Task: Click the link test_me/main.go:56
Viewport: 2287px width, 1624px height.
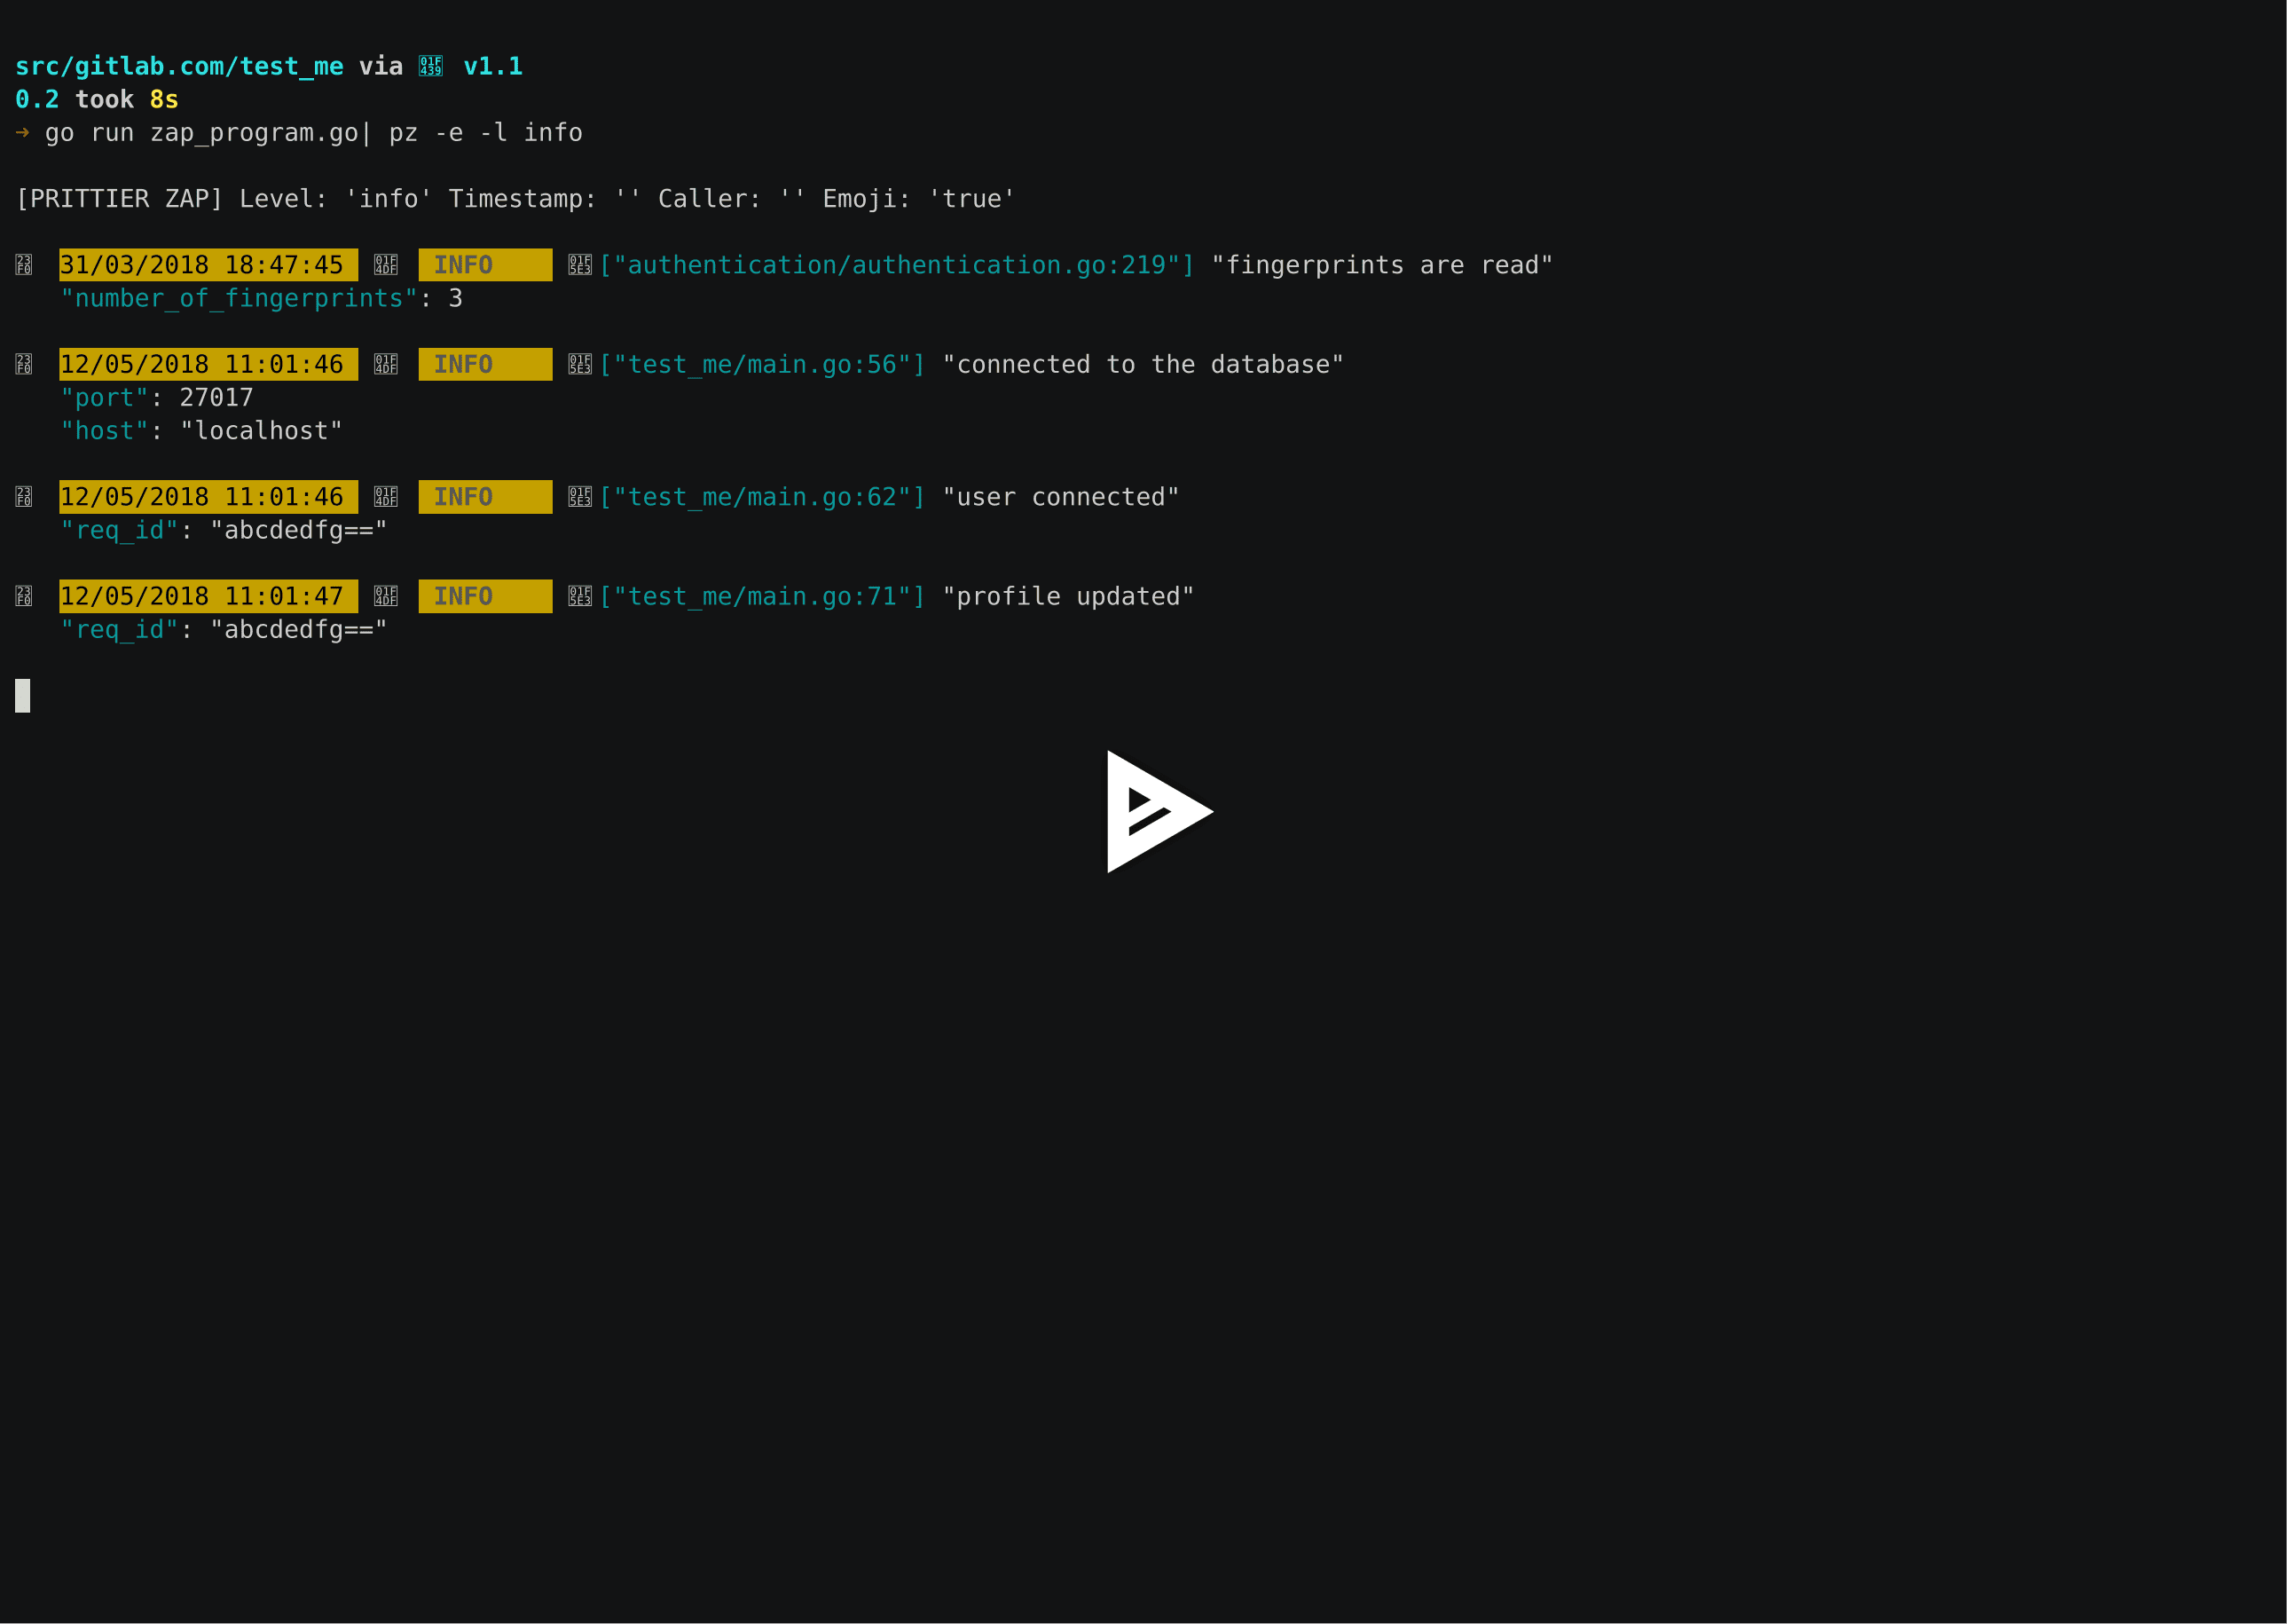Action: coord(763,364)
